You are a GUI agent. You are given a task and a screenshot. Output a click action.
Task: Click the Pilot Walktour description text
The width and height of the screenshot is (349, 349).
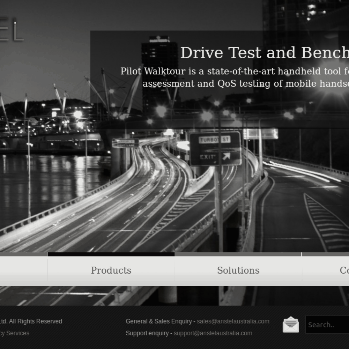pyautogui.click(x=235, y=77)
